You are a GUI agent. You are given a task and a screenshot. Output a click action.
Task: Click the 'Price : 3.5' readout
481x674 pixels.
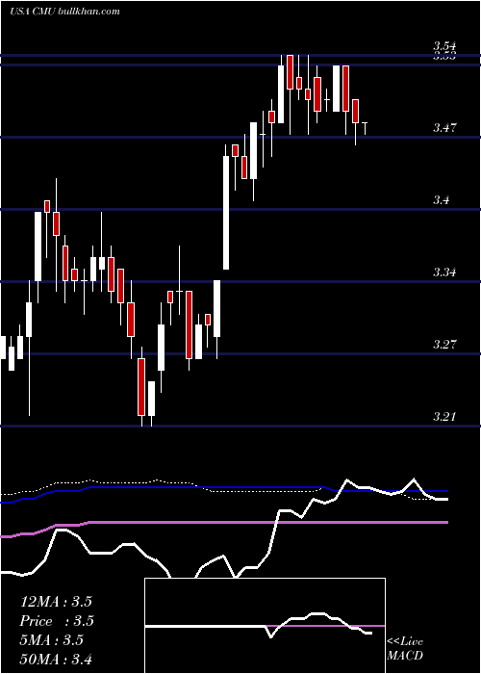pos(57,621)
